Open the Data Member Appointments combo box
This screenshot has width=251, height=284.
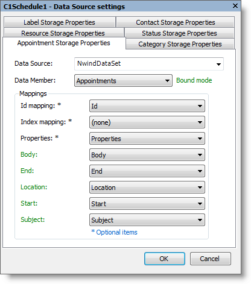pyautogui.click(x=123, y=81)
